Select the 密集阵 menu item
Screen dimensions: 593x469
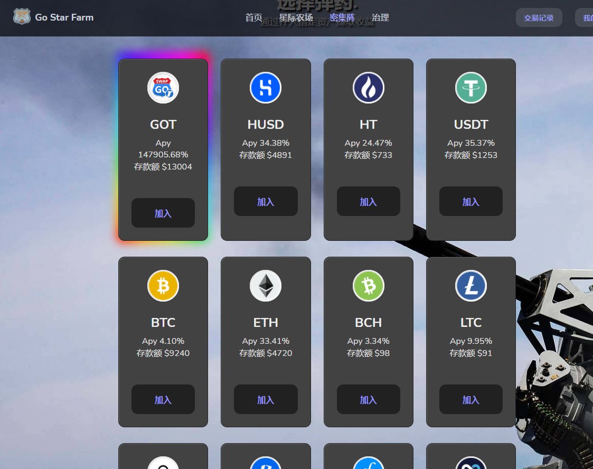pos(342,17)
